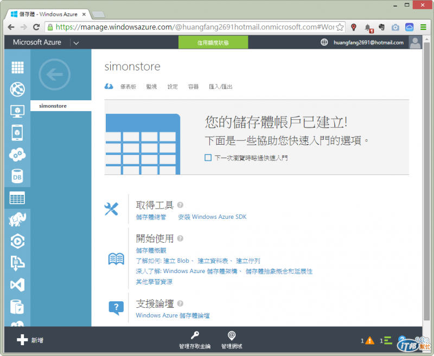The height and width of the screenshot is (356, 434).
Task: Open Visual Studio Online icon in sidebar
Action: pos(17,284)
